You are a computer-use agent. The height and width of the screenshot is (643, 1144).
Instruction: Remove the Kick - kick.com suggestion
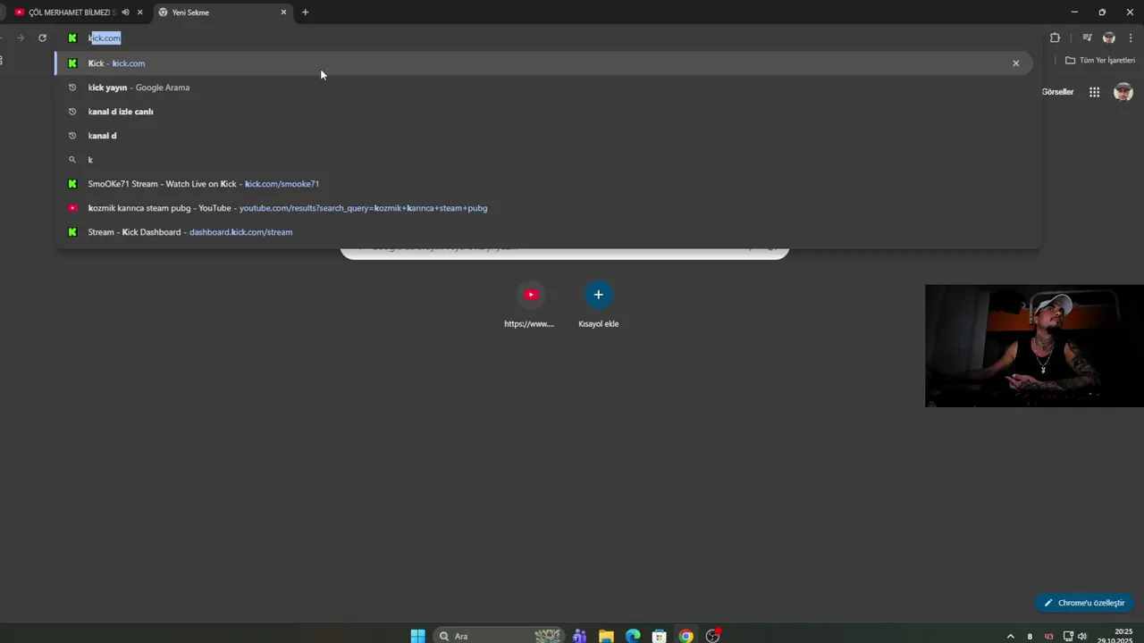pos(1015,63)
